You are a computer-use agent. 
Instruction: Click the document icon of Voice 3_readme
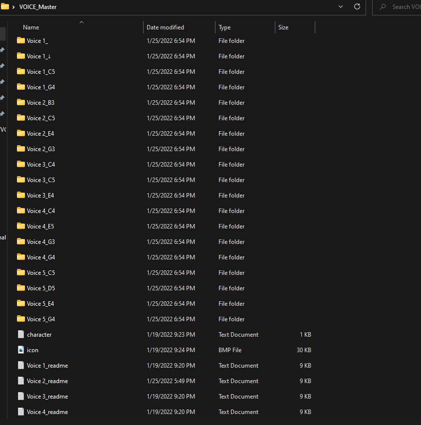pos(21,396)
